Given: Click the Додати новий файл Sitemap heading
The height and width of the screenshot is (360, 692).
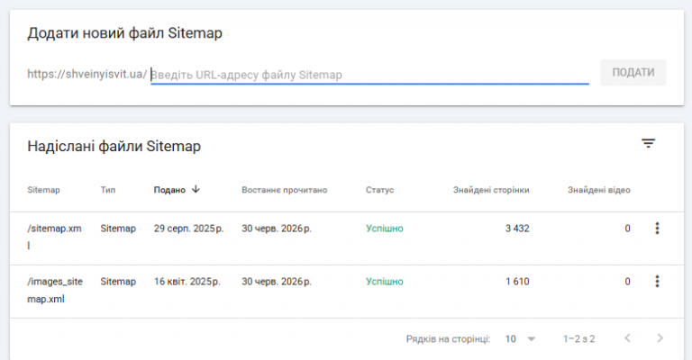Looking at the screenshot, I should [x=124, y=33].
